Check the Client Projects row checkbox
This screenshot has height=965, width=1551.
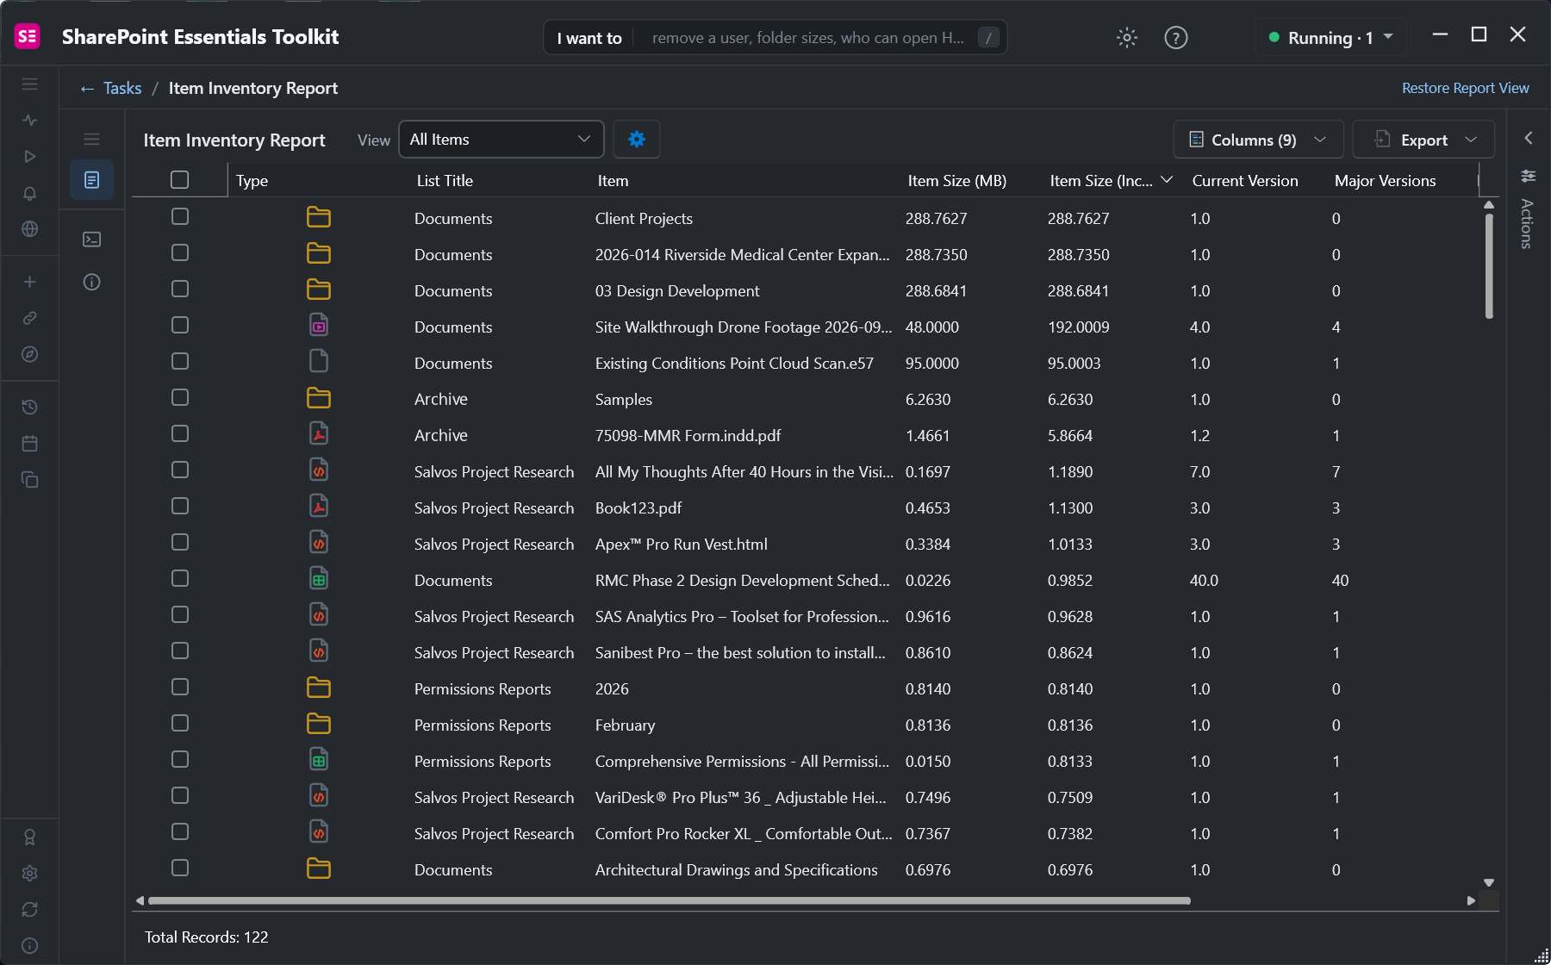click(180, 216)
